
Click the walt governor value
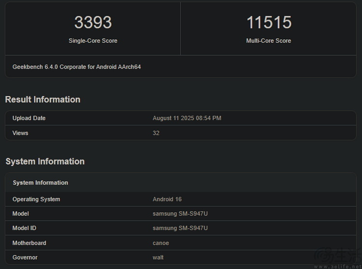tap(158, 257)
